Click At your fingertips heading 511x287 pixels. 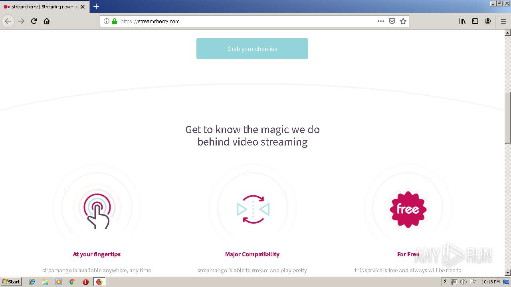click(97, 254)
